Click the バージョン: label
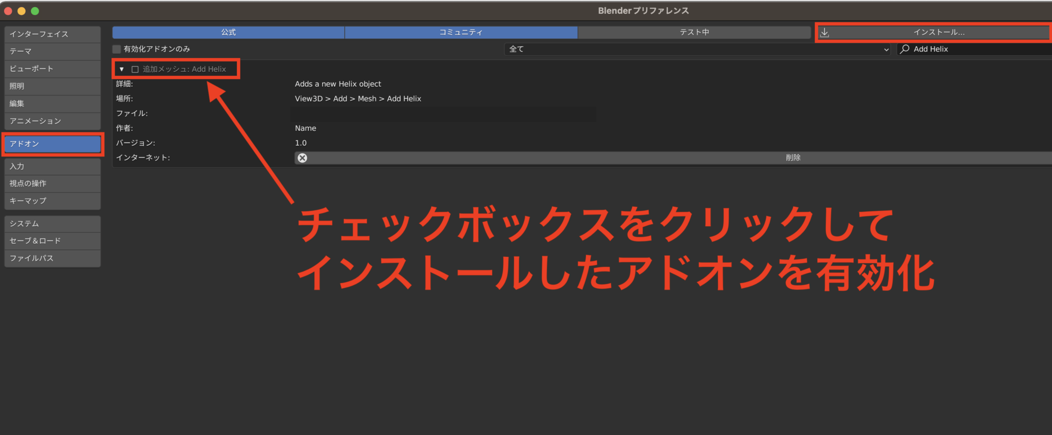Image resolution: width=1052 pixels, height=435 pixels. point(136,143)
